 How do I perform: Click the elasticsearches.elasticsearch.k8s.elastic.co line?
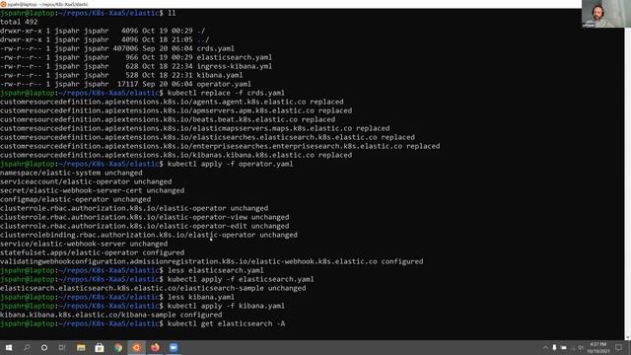[208, 137]
